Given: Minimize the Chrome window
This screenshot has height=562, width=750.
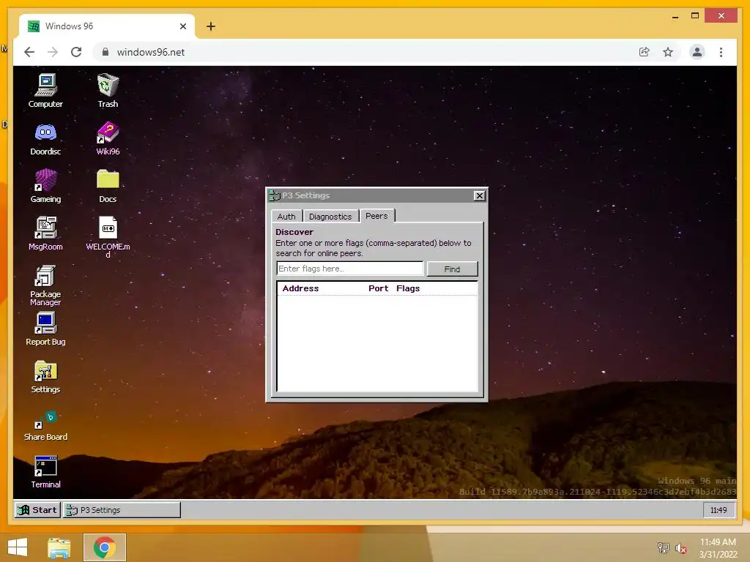Looking at the screenshot, I should pyautogui.click(x=675, y=16).
